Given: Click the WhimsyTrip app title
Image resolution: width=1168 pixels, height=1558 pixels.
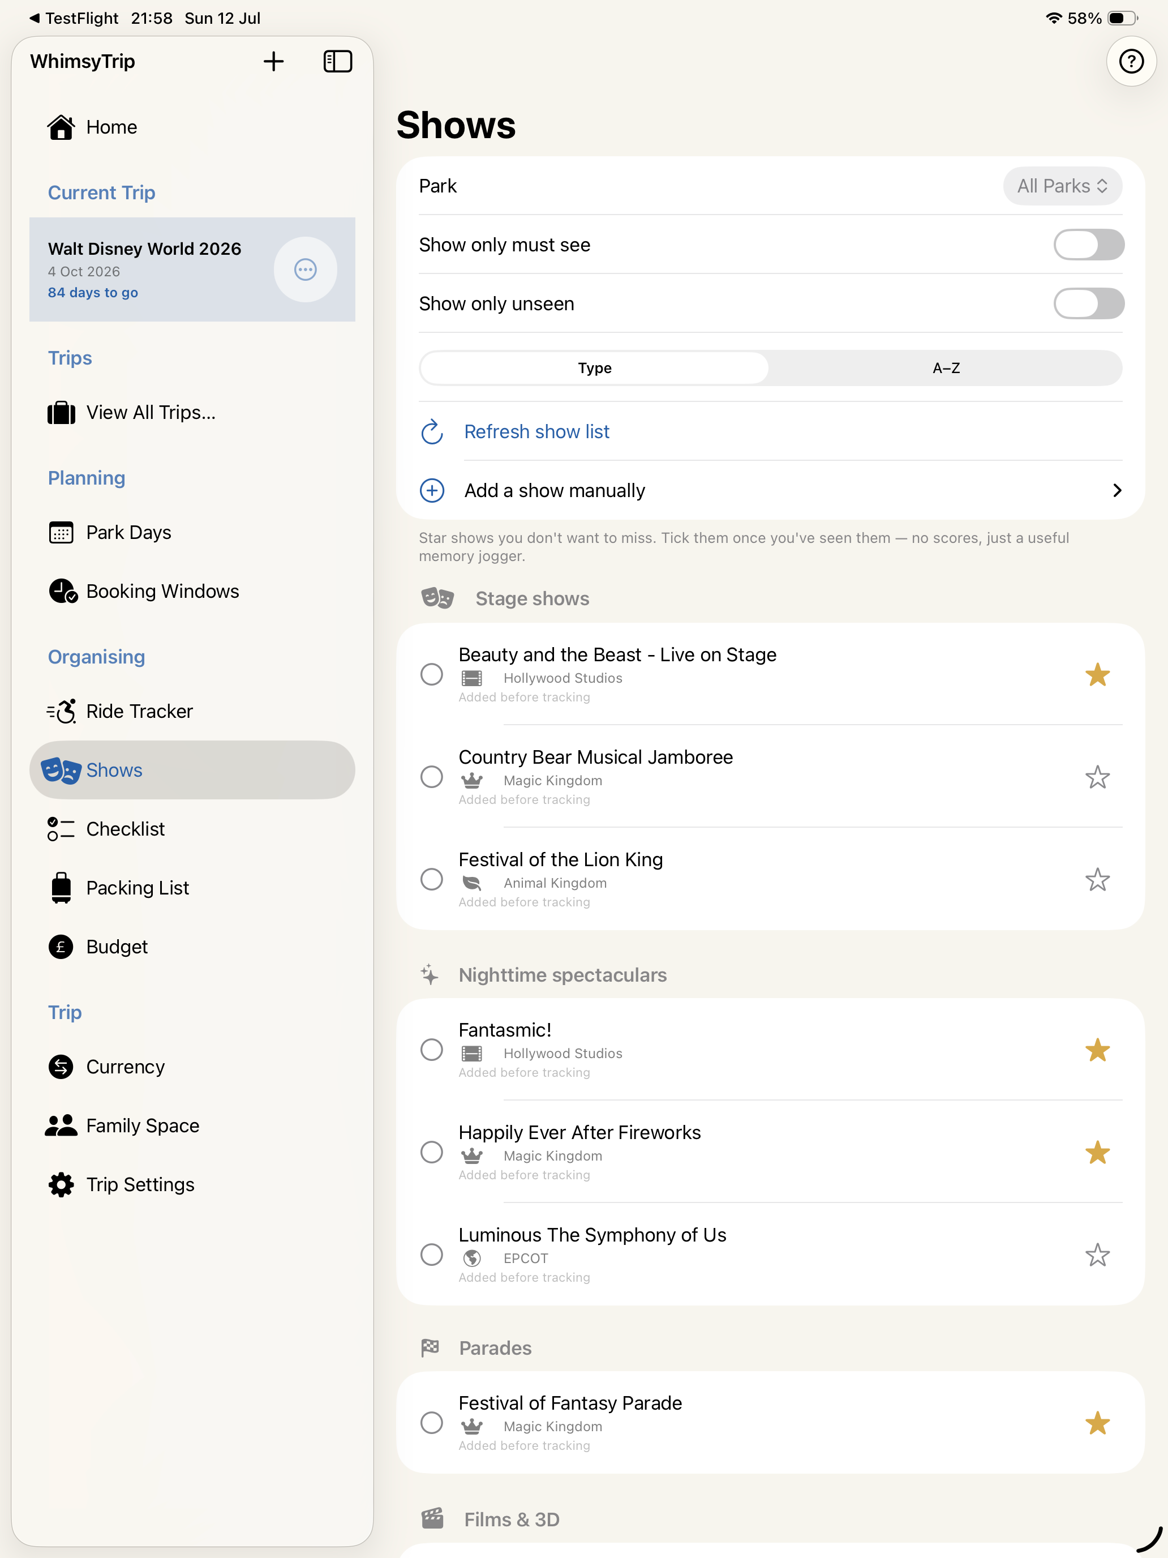Looking at the screenshot, I should pos(83,62).
